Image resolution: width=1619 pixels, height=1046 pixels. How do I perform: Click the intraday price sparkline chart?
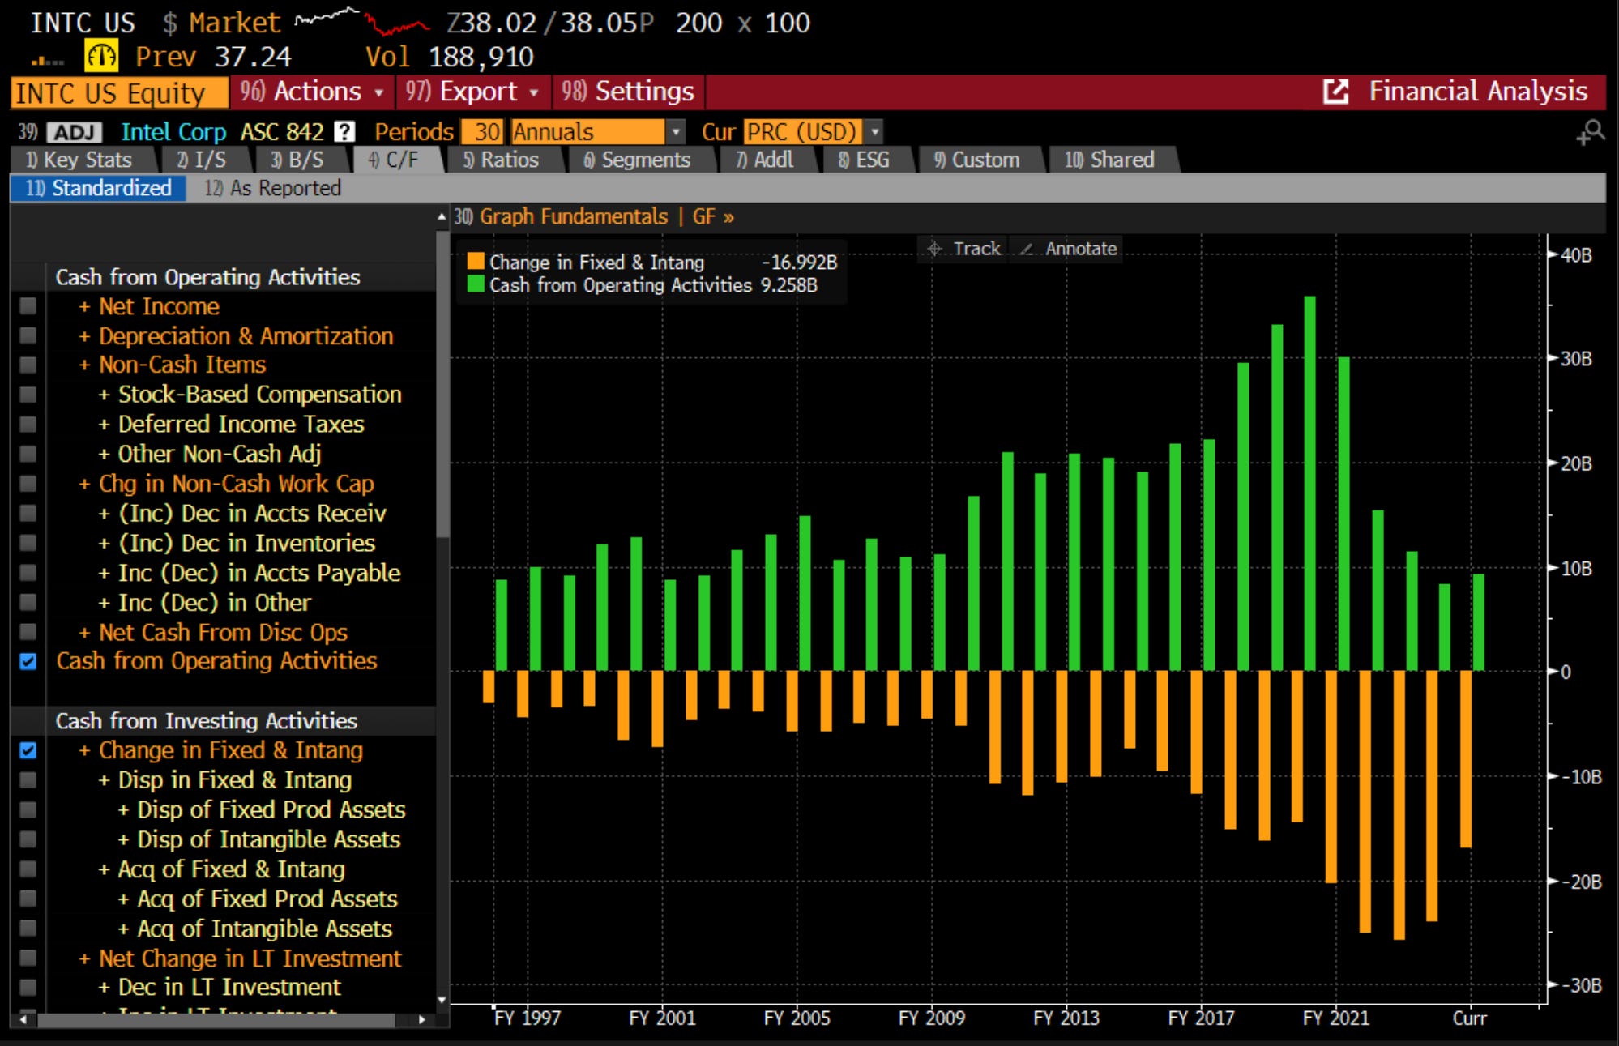point(362,22)
